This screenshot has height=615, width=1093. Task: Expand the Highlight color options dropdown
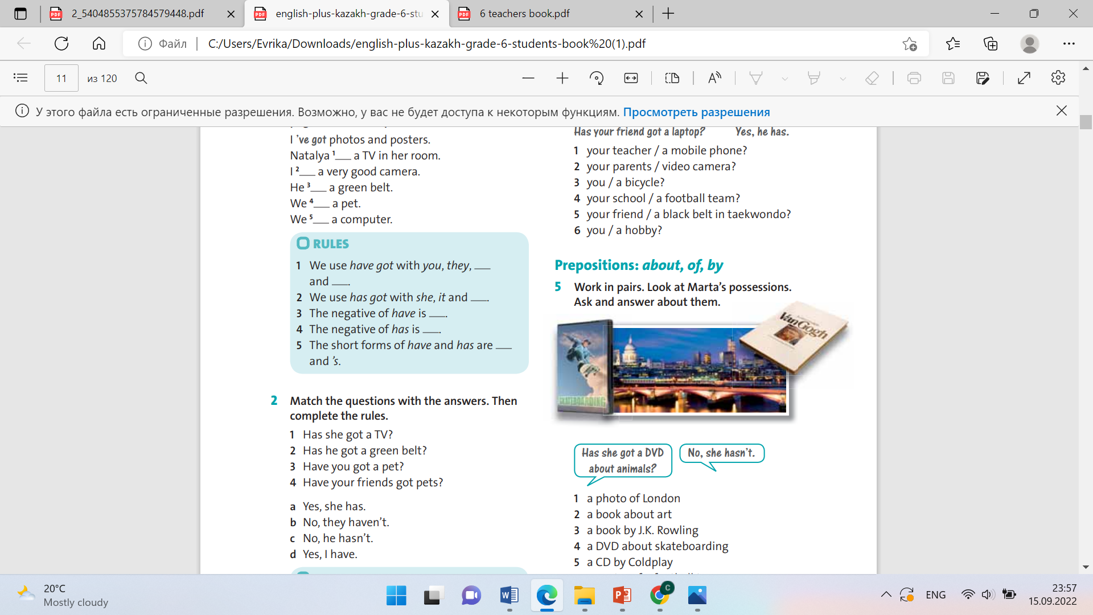pos(843,79)
